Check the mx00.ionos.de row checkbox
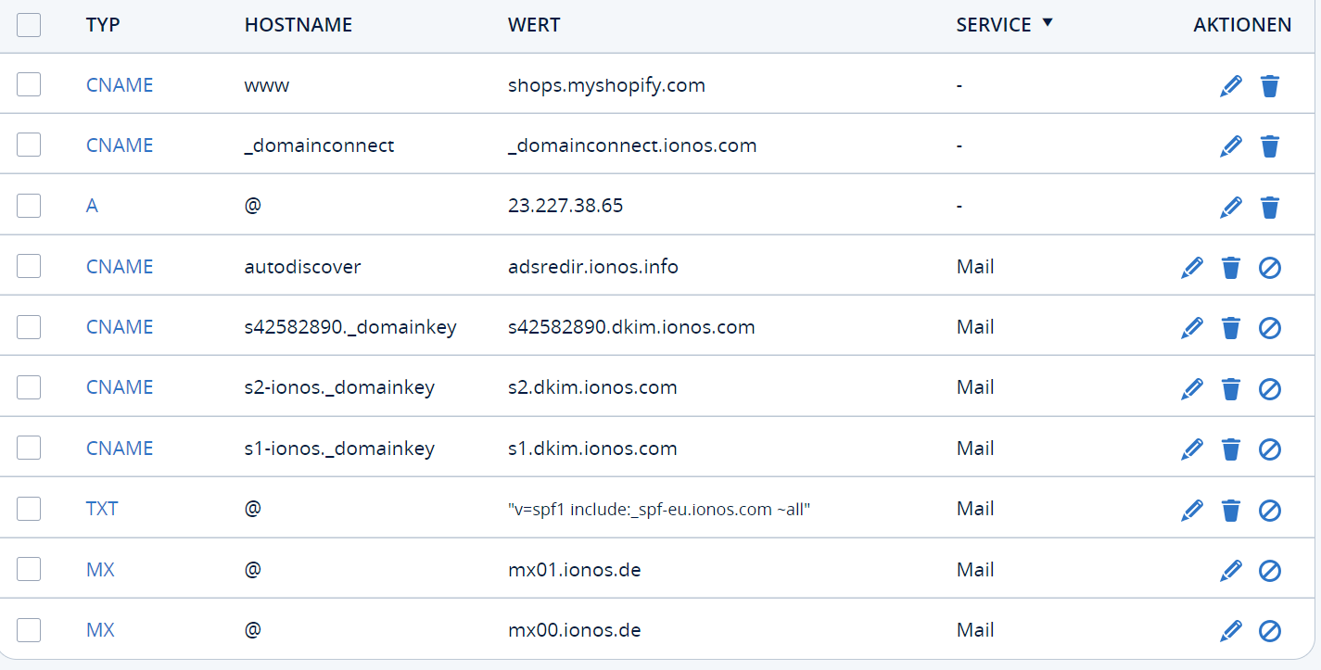Viewport: 1321px width, 670px height. click(x=29, y=630)
